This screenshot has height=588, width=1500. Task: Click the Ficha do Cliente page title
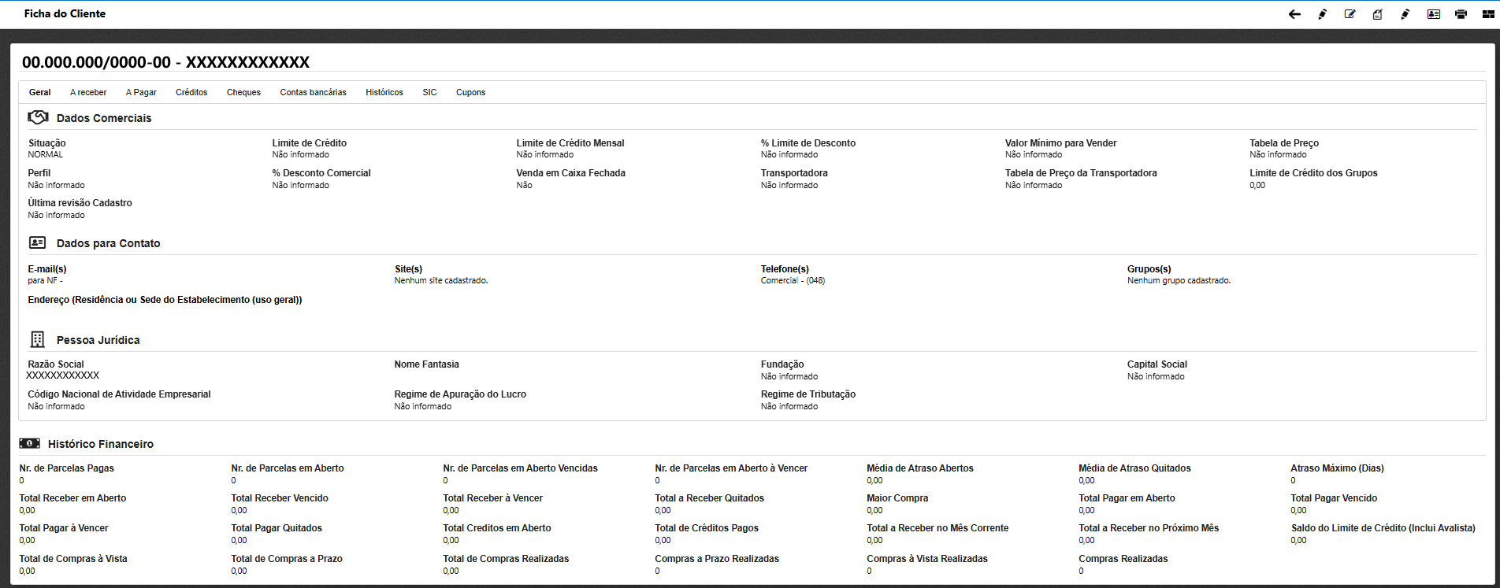[x=65, y=13]
